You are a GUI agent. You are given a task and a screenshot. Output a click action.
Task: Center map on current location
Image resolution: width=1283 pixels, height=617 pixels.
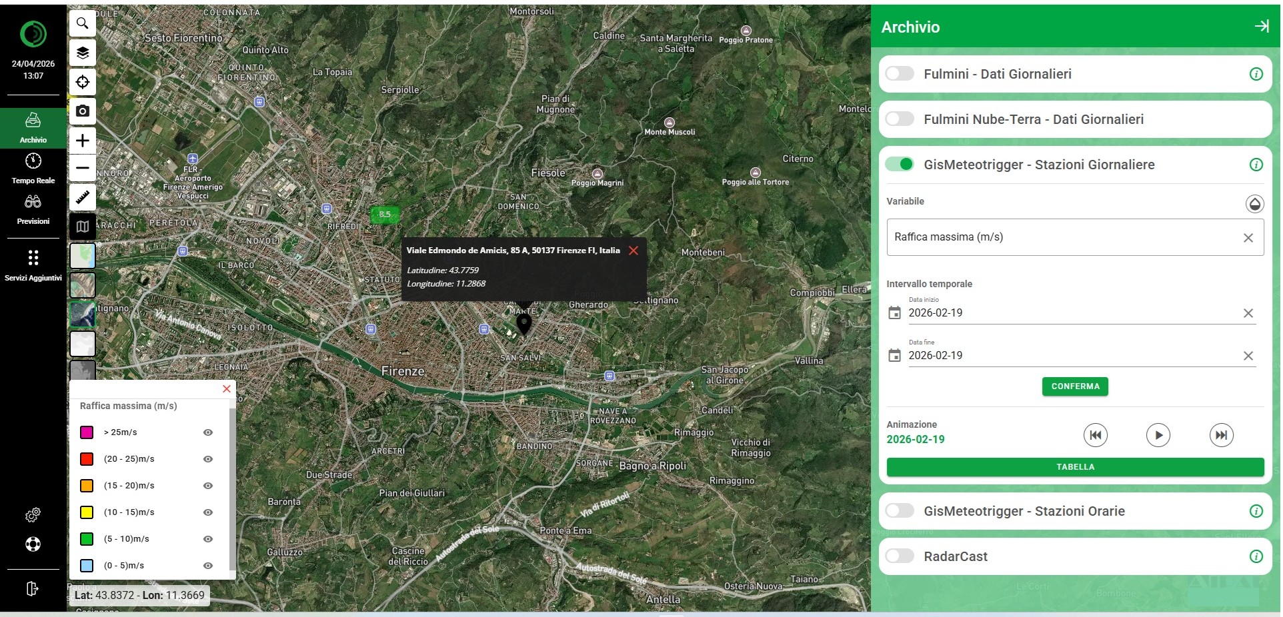click(83, 82)
